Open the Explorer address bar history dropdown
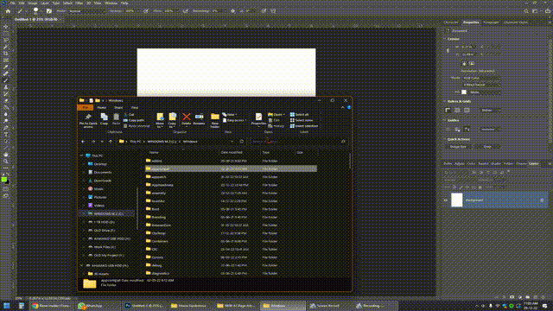The width and height of the screenshot is (553, 311). tap(232, 142)
